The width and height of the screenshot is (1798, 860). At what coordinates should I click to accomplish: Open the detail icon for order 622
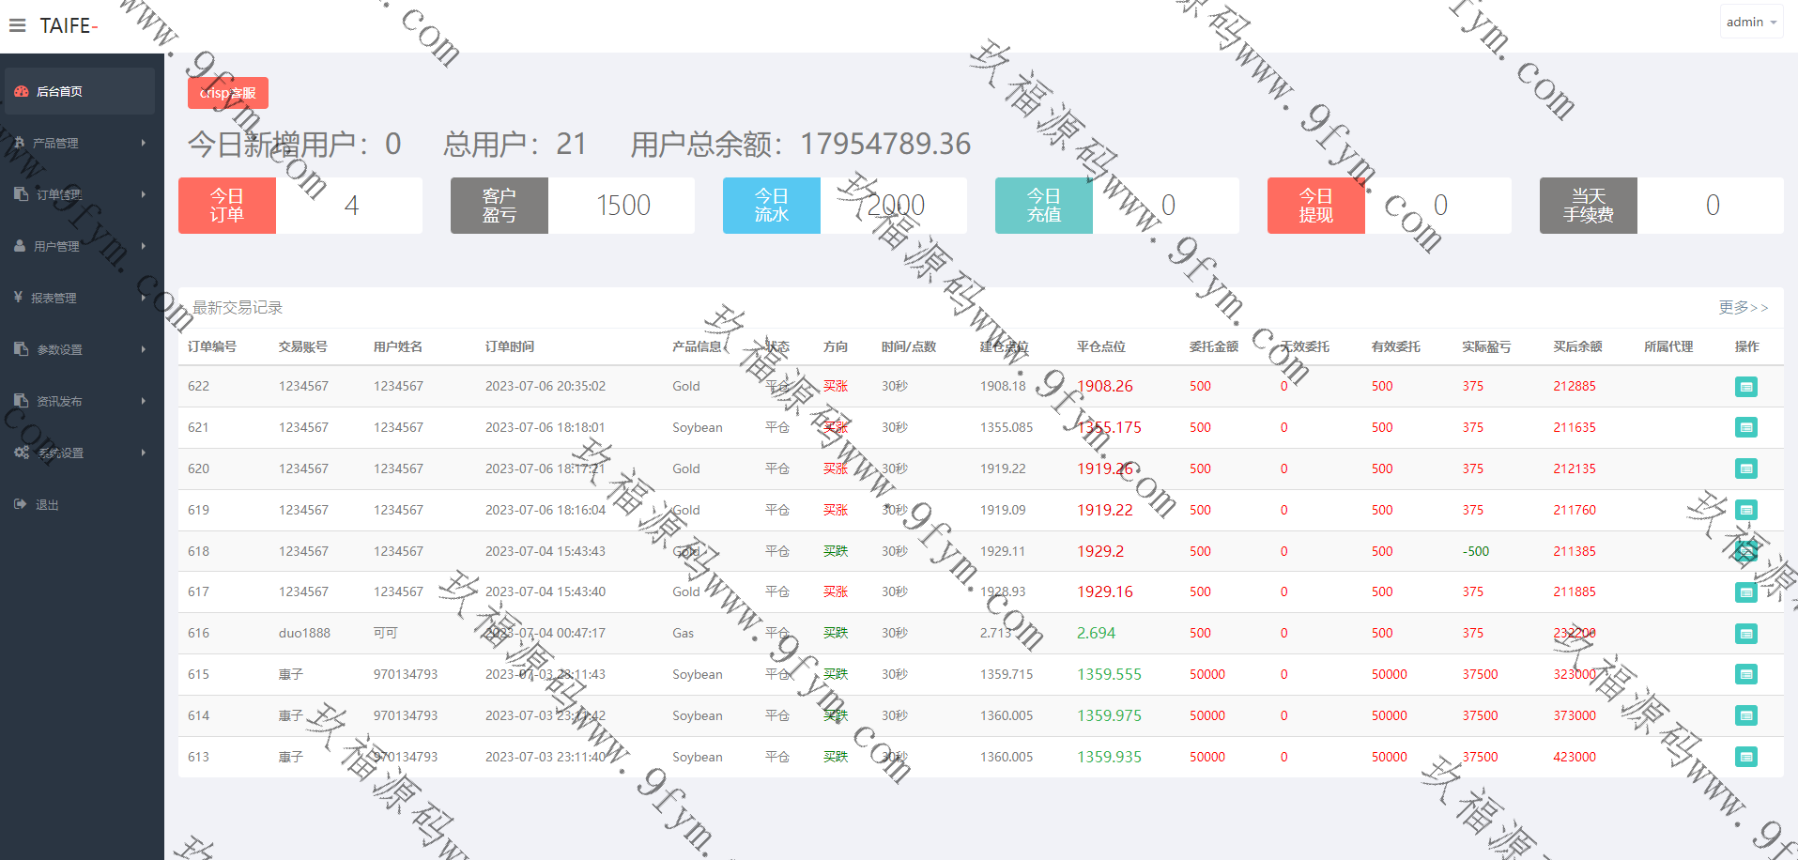click(1745, 387)
